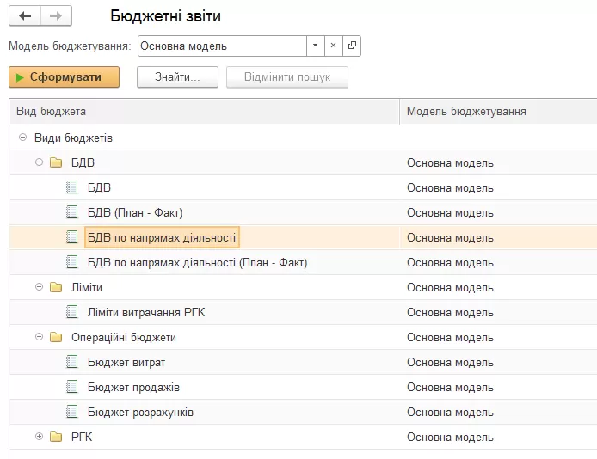The image size is (597, 459).
Task: Click the Знайти... button
Action: (x=177, y=77)
